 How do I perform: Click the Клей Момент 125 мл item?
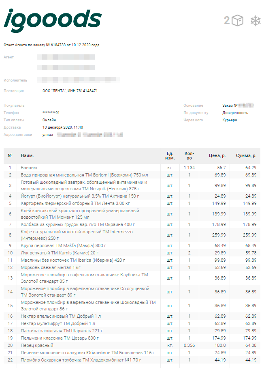coord(80,214)
